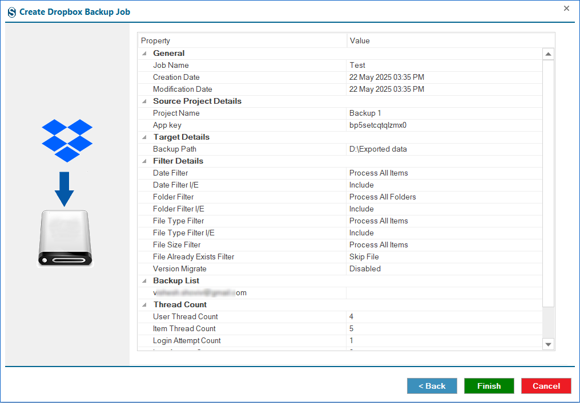Click the Date Filter value Process All Items
The width and height of the screenshot is (580, 403).
click(x=378, y=173)
